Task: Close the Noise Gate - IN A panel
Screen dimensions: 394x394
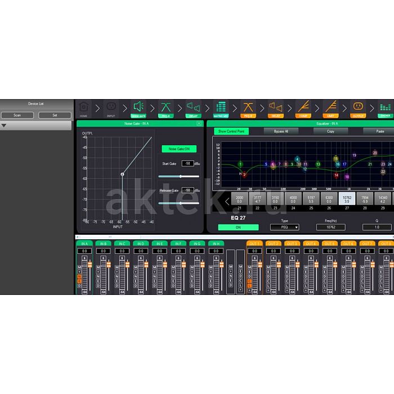Action: (199, 123)
